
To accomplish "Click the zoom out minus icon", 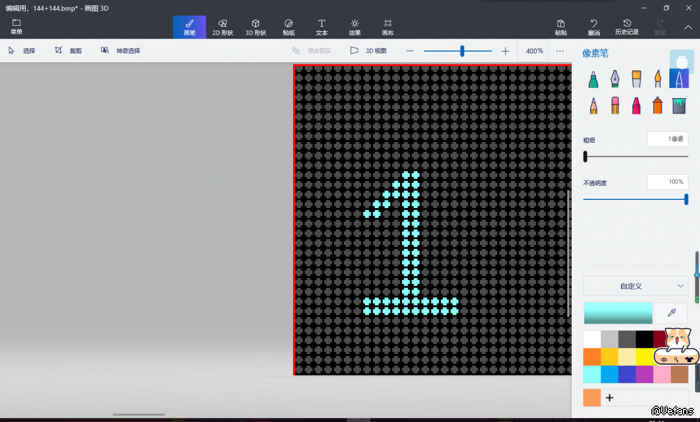I will [x=410, y=51].
